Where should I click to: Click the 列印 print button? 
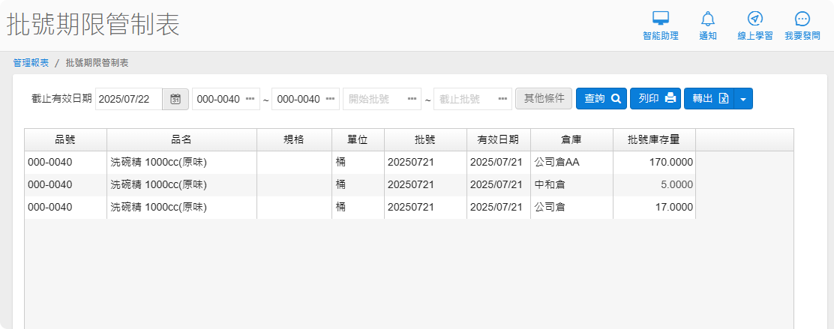[655, 99]
